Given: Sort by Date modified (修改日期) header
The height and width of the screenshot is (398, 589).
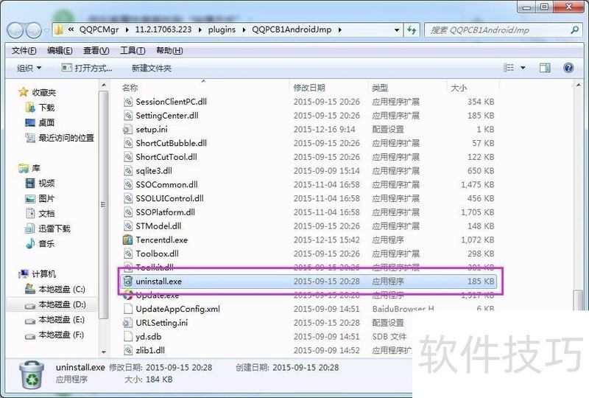Looking at the screenshot, I should [309, 88].
